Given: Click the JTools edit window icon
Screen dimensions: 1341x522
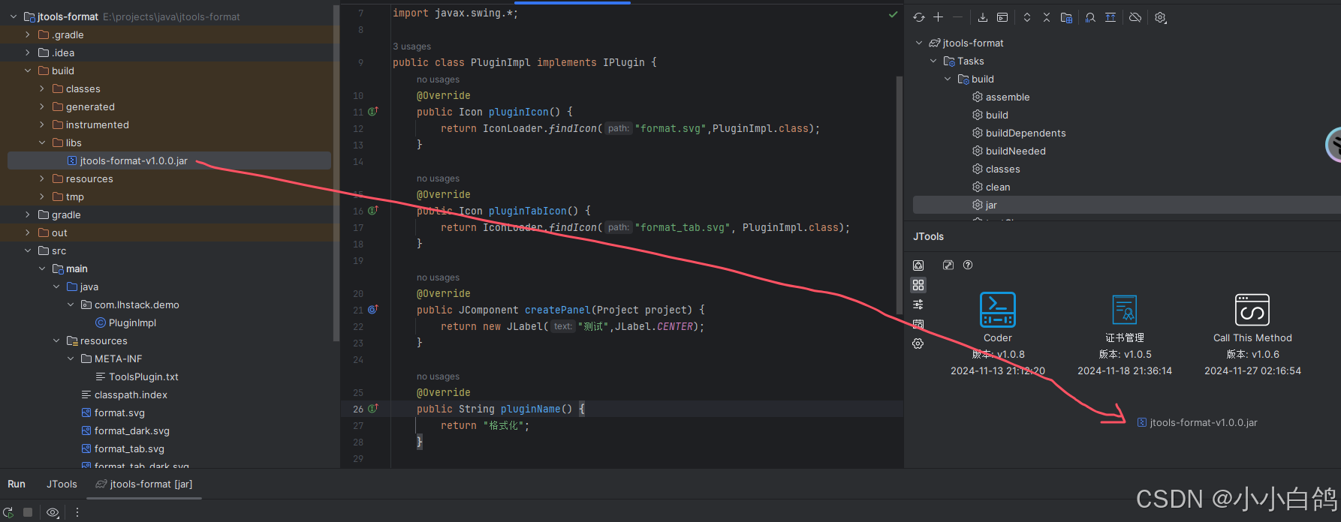Looking at the screenshot, I should 948,265.
